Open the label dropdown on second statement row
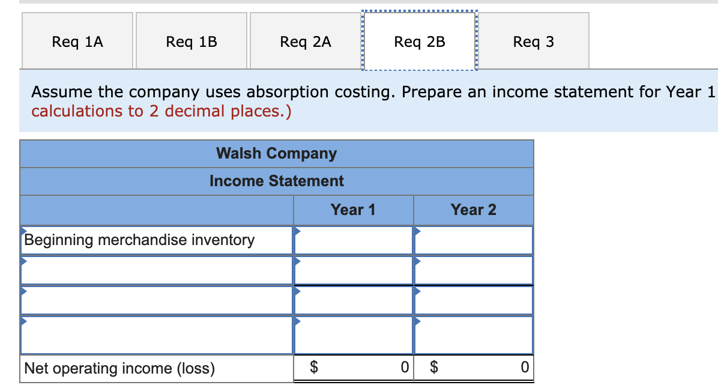718x388 pixels. pyautogui.click(x=24, y=261)
